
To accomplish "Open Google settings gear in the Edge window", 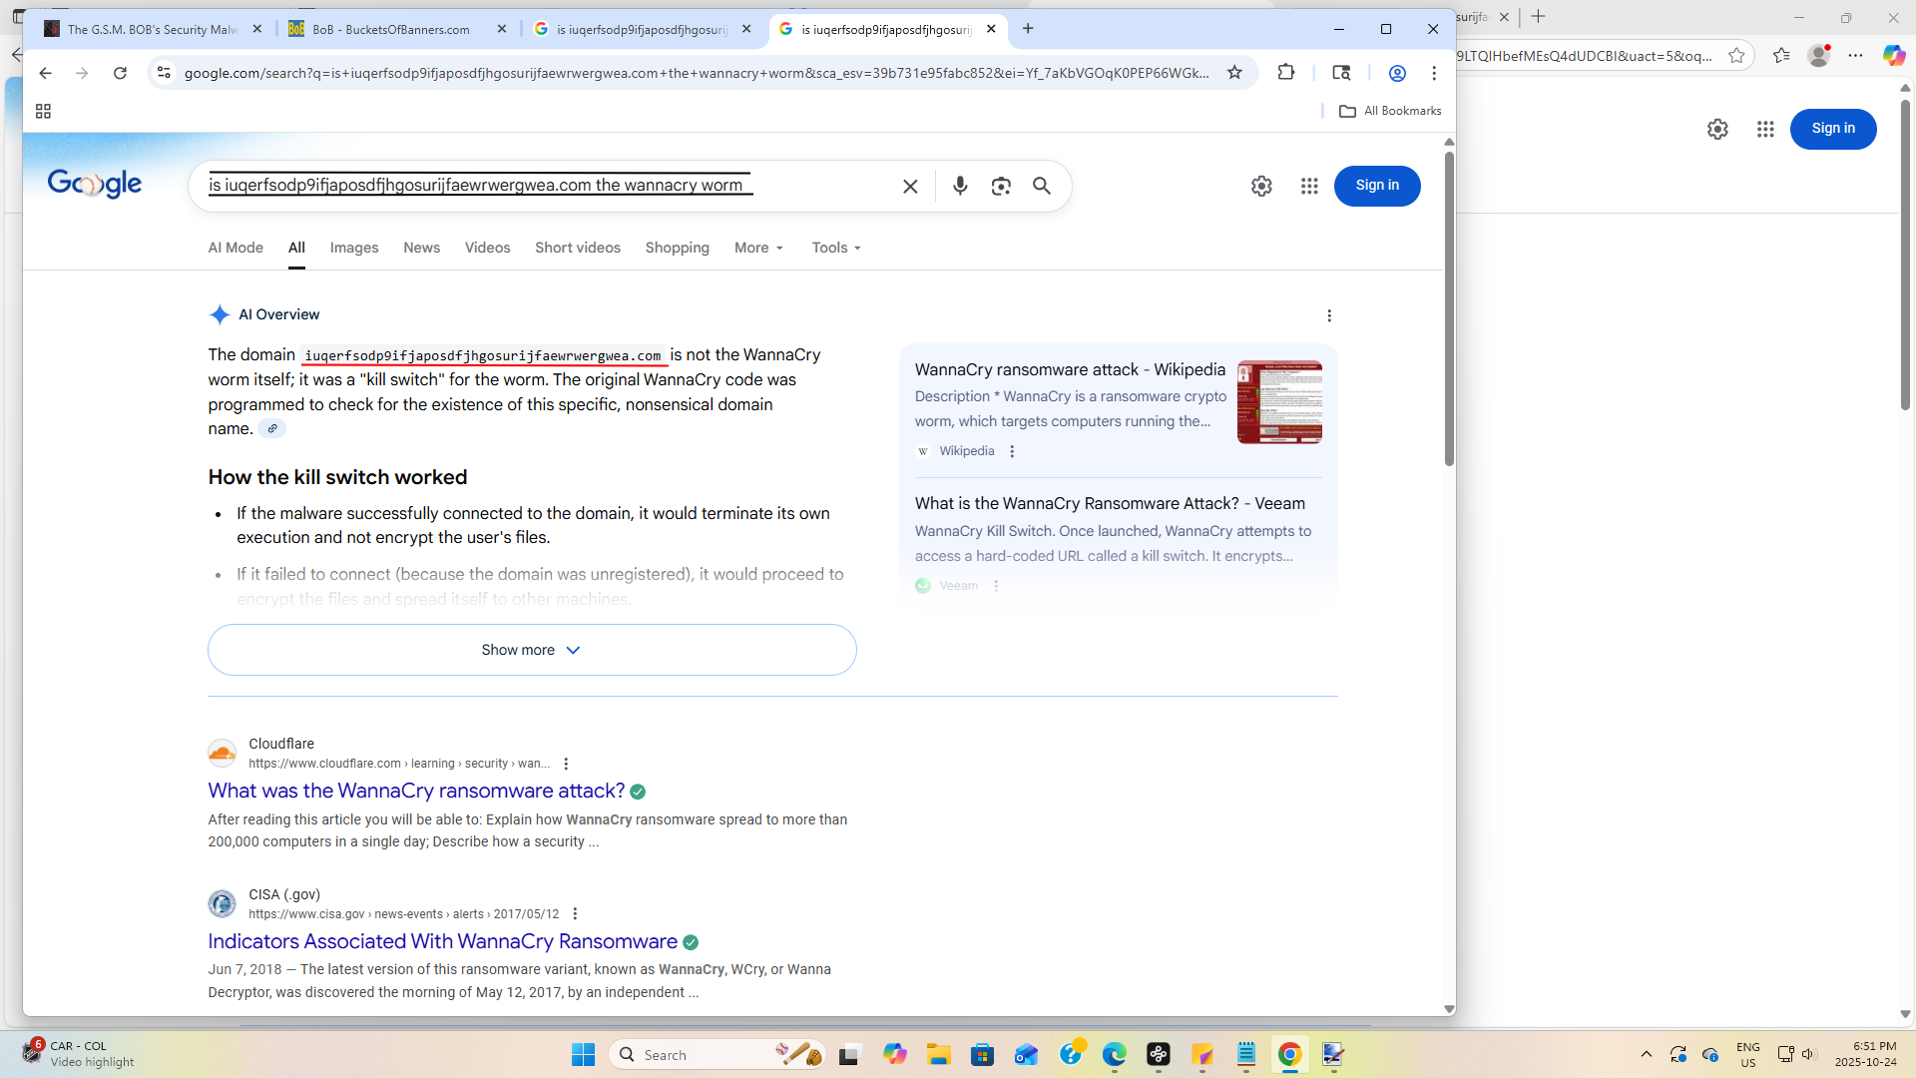I will 1717,129.
